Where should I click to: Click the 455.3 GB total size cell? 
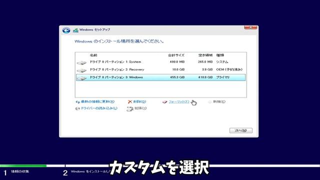point(177,77)
